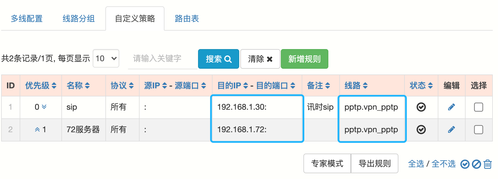Click the enable checkmark icon at bottom
This screenshot has height=179, width=498.
[465, 164]
